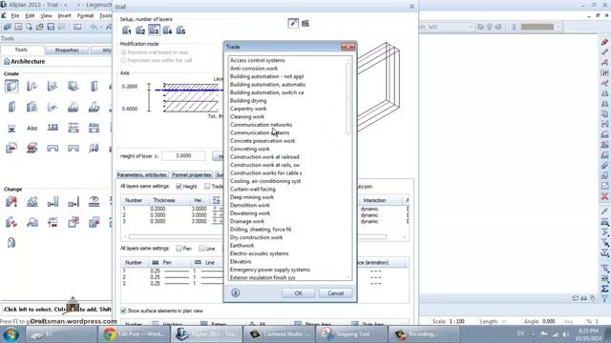Open the Windows Start menu
Image resolution: width=611 pixels, height=343 pixels.
pyautogui.click(x=11, y=334)
